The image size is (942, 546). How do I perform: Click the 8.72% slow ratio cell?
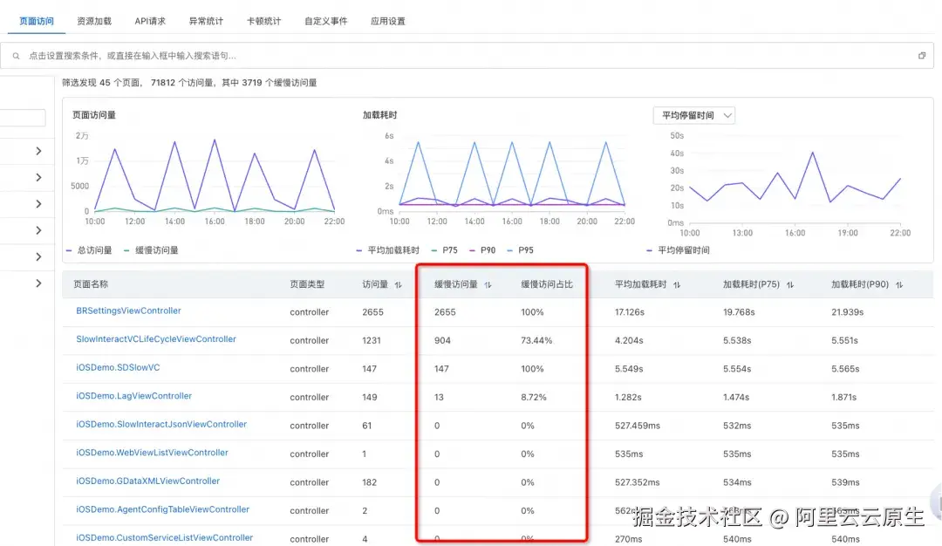coord(534,397)
